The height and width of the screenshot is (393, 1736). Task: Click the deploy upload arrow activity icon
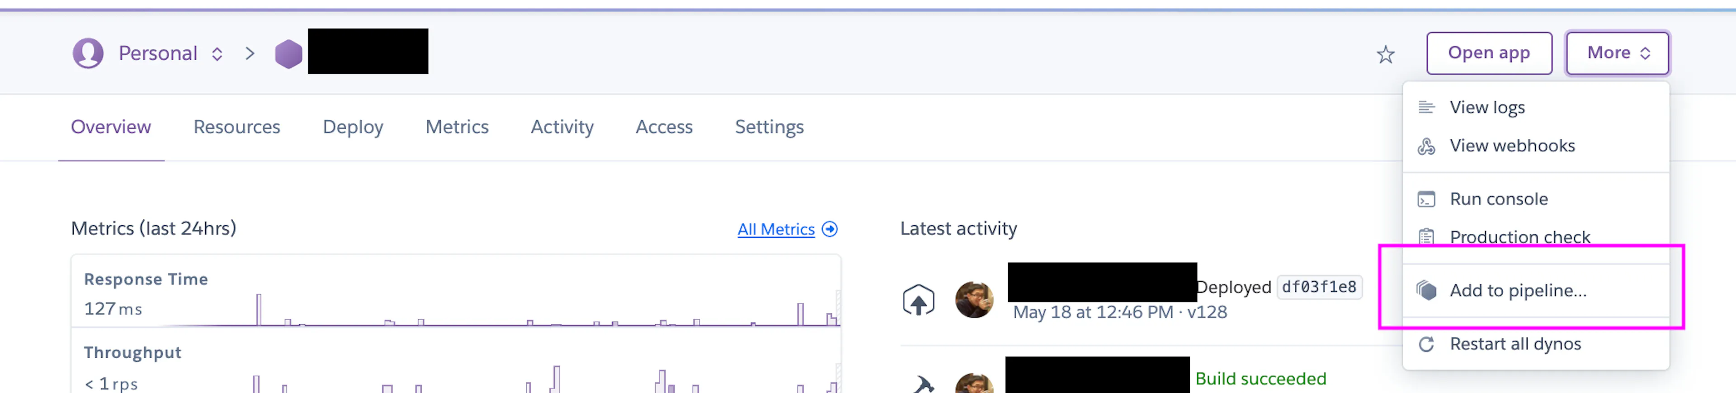coord(919,301)
